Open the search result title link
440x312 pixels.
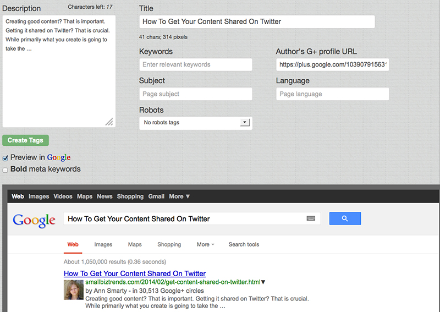click(135, 273)
